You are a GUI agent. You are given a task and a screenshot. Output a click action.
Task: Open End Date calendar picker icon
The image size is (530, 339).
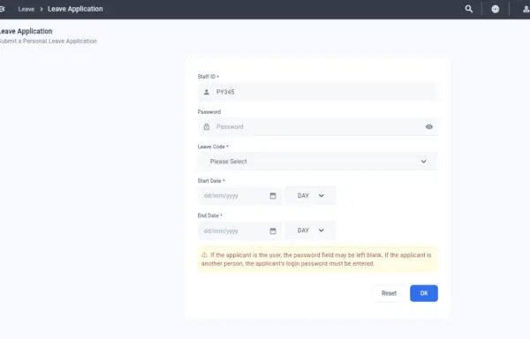click(273, 231)
